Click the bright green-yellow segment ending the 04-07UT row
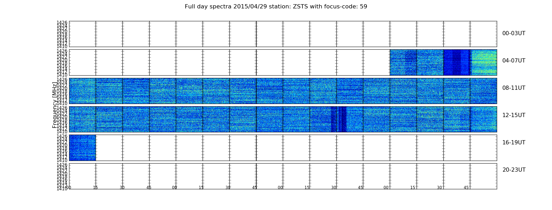The image size is (552, 210). point(484,62)
